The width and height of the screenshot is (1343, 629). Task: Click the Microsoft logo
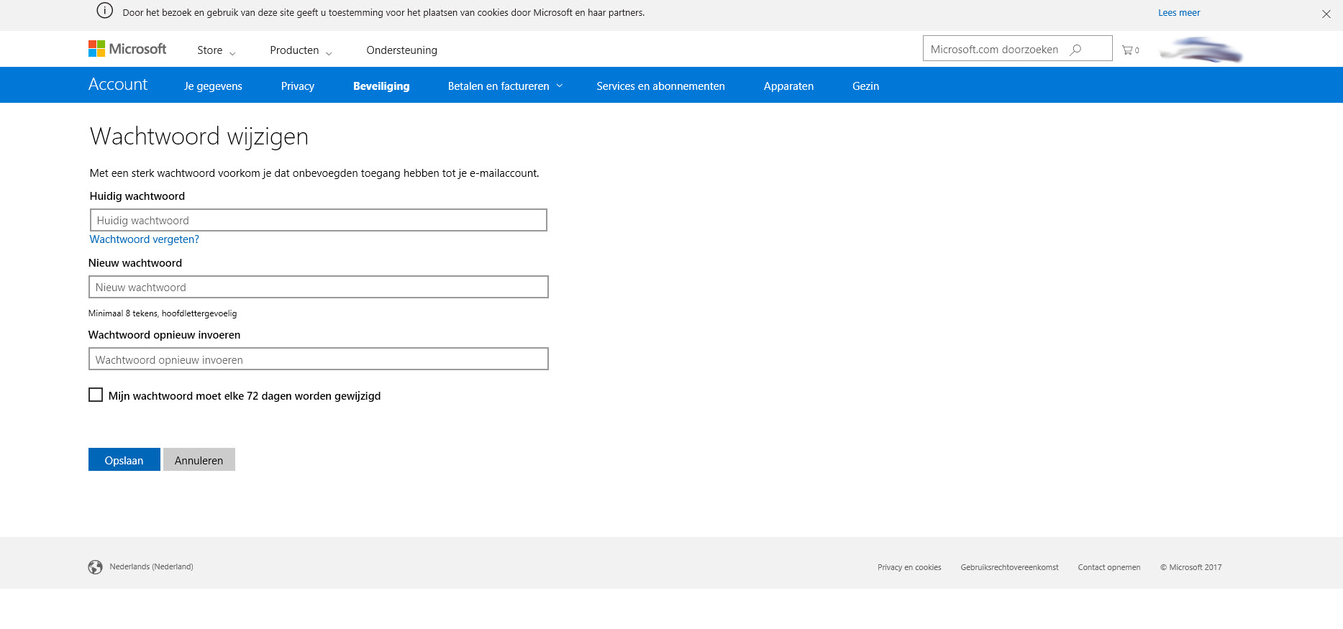[x=127, y=49]
